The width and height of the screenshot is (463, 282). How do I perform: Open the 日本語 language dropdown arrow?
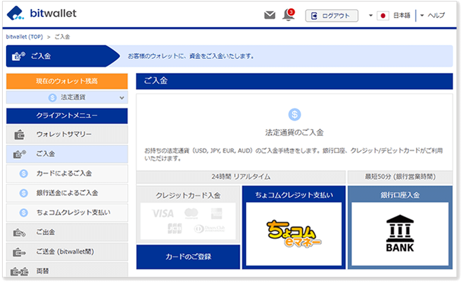point(370,15)
